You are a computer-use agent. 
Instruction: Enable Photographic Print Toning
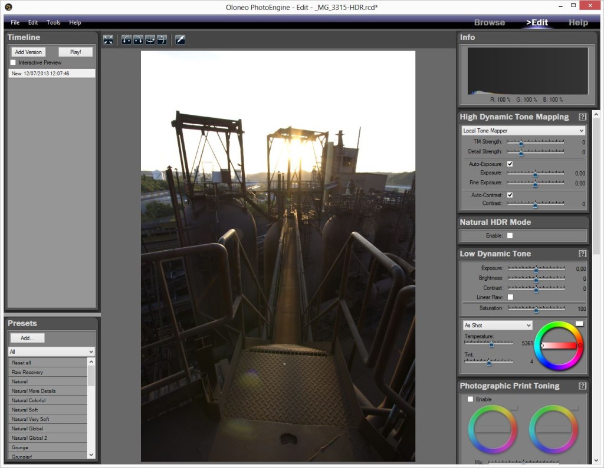pos(470,399)
